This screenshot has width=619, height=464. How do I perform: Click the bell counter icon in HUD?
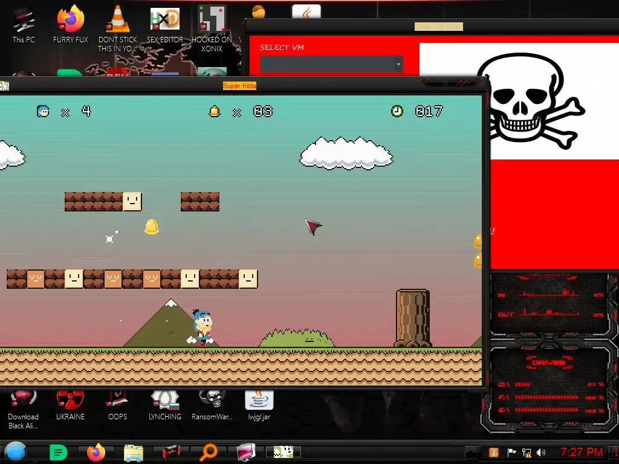[x=215, y=112]
